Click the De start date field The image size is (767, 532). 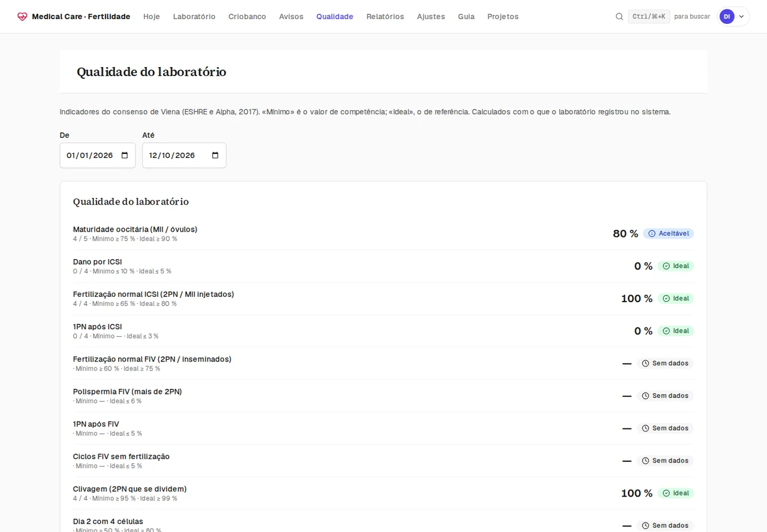98,156
